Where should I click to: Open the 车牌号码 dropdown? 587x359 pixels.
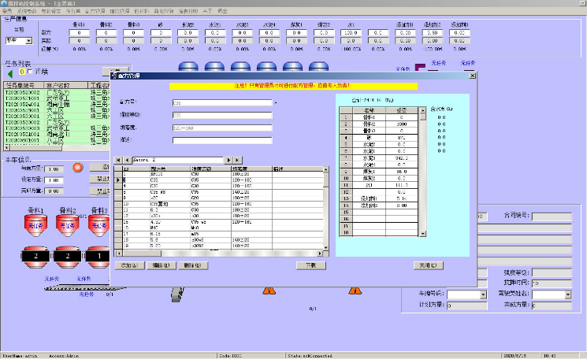coord(483,294)
